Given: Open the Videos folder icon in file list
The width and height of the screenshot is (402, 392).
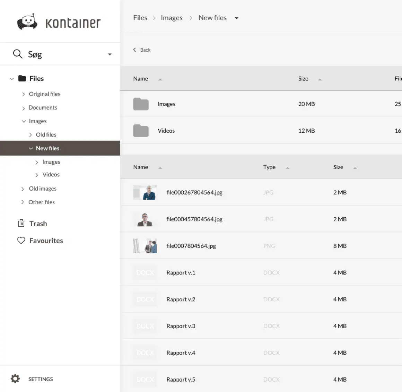Looking at the screenshot, I should click(141, 131).
